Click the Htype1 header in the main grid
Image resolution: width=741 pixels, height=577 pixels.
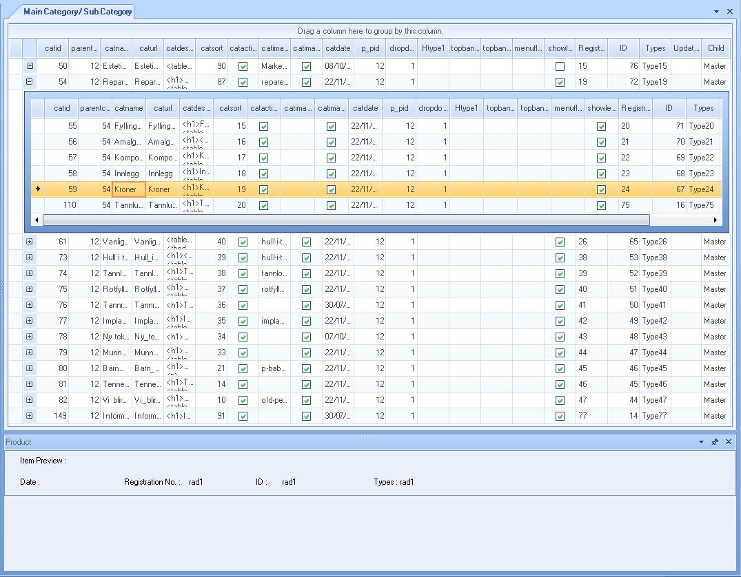point(433,48)
